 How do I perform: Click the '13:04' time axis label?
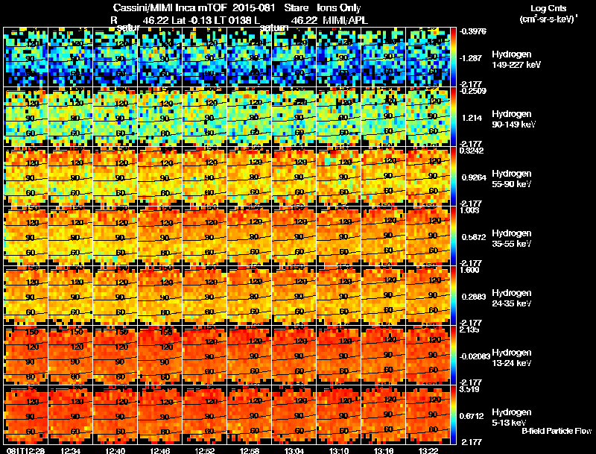click(x=294, y=450)
